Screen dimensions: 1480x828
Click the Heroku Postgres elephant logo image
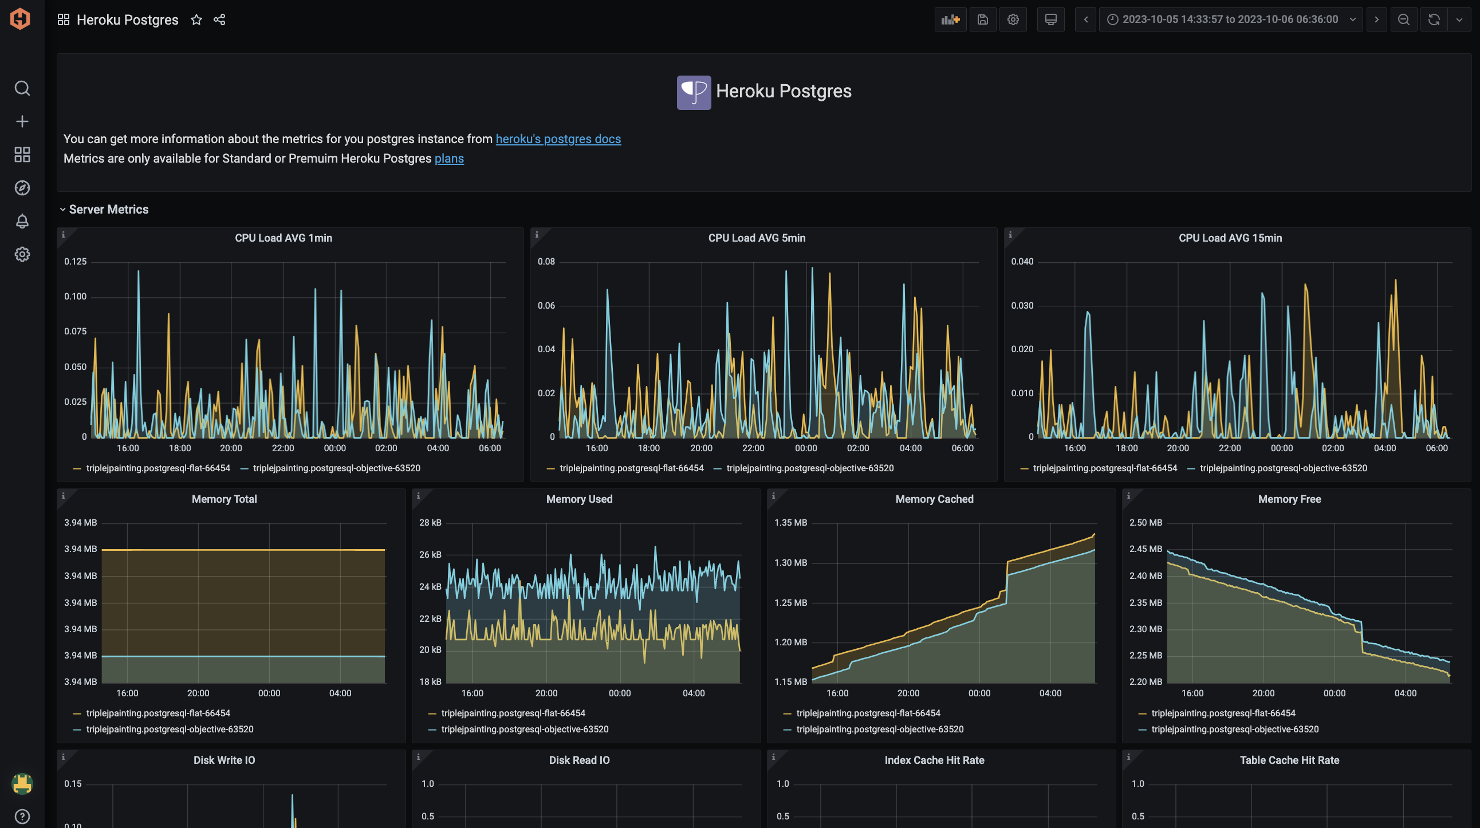coord(694,92)
